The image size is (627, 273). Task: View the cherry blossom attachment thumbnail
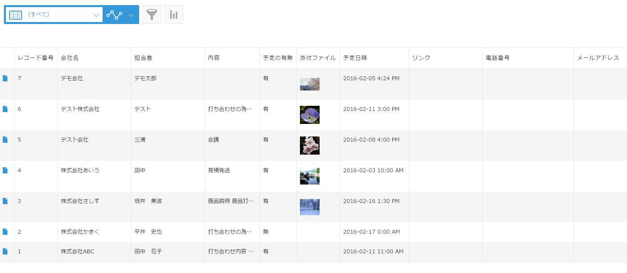(x=309, y=146)
